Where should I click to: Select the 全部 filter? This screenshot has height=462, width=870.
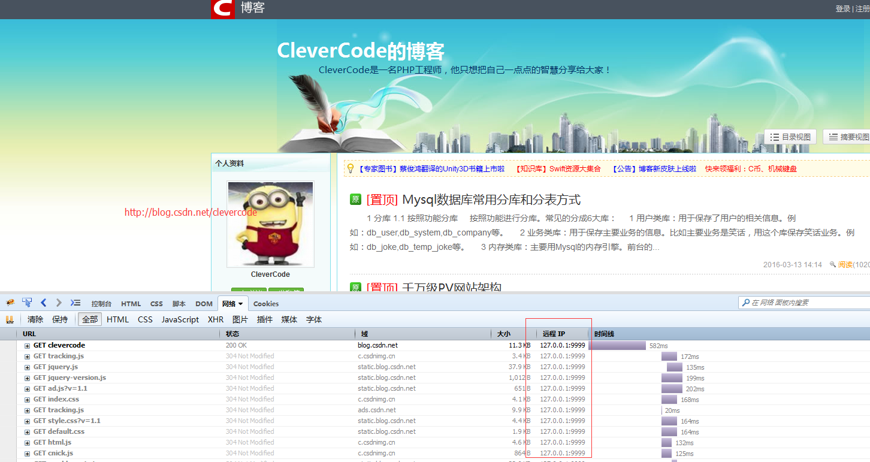coord(90,319)
